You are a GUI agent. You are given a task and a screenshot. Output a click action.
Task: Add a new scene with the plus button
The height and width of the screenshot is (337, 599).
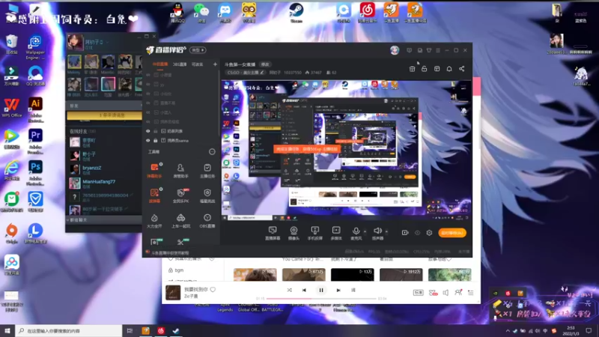(x=215, y=64)
